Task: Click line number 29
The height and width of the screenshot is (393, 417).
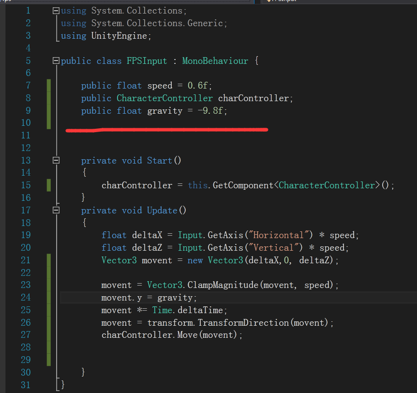Action: 26,360
